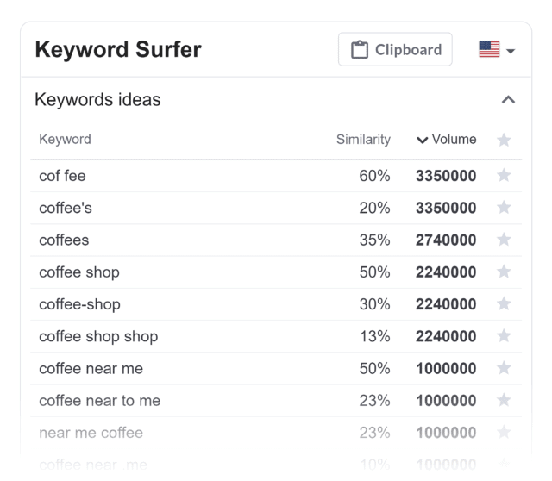Click the star icon in the column header

point(504,140)
